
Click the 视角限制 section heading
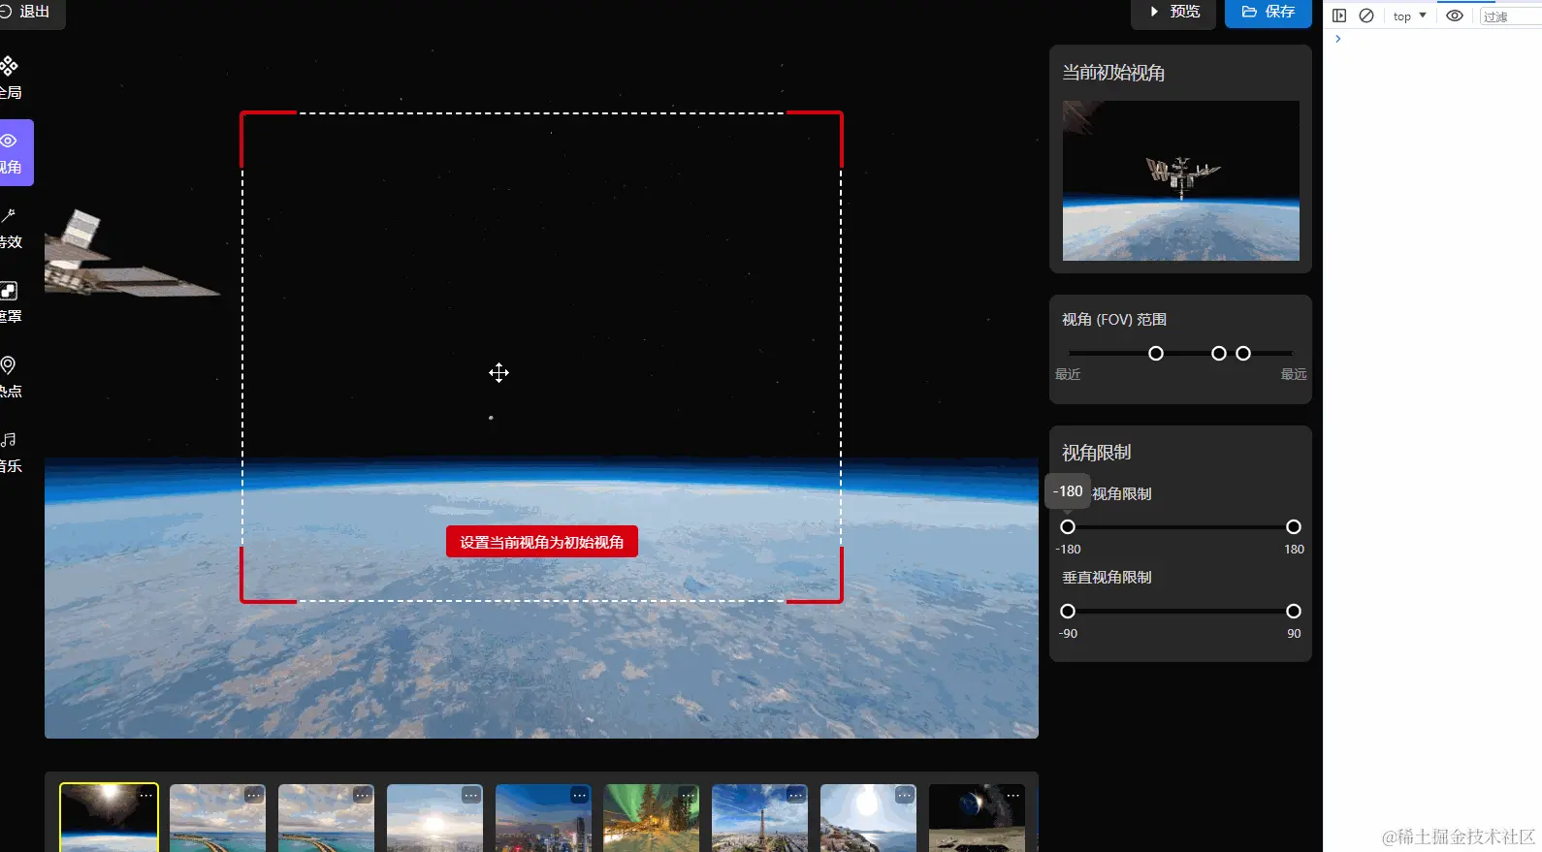click(x=1097, y=453)
